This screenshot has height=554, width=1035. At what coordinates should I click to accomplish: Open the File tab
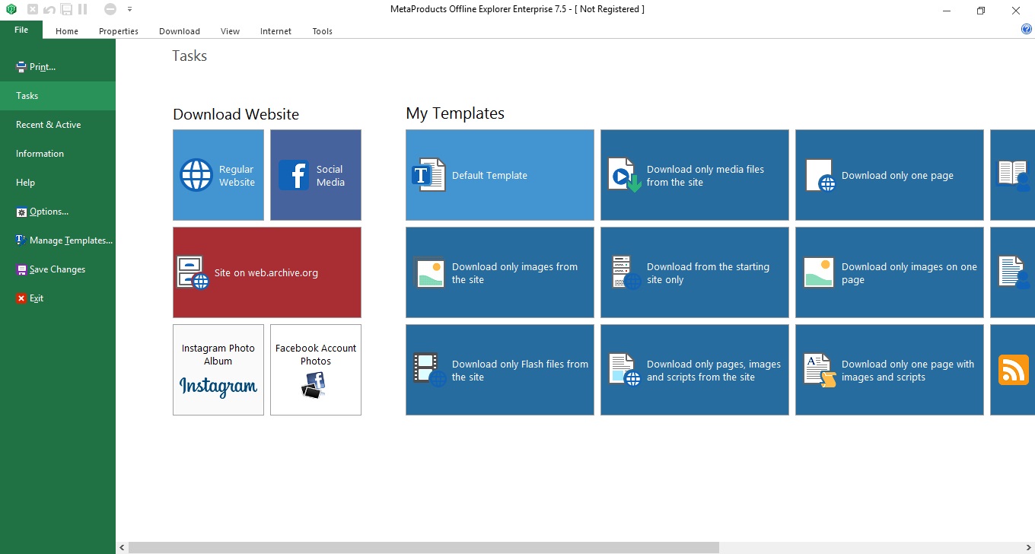(x=21, y=30)
